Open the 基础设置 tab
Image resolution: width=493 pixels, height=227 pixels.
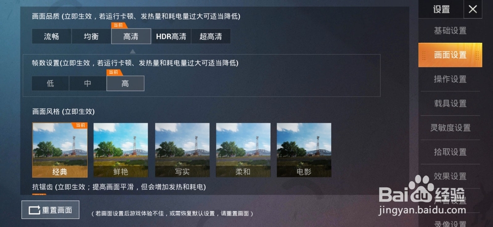coord(450,31)
